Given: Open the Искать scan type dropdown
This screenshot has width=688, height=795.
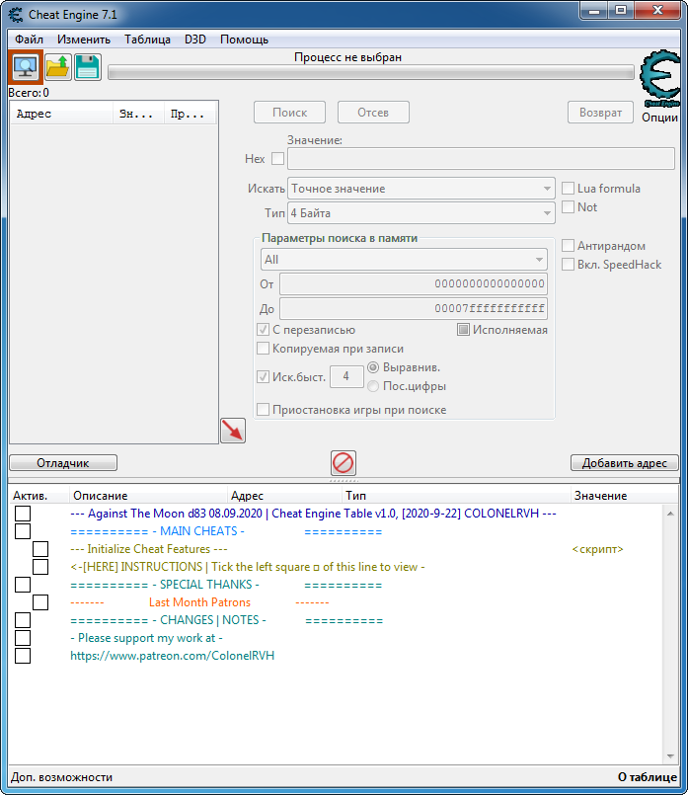Looking at the screenshot, I should pos(421,189).
